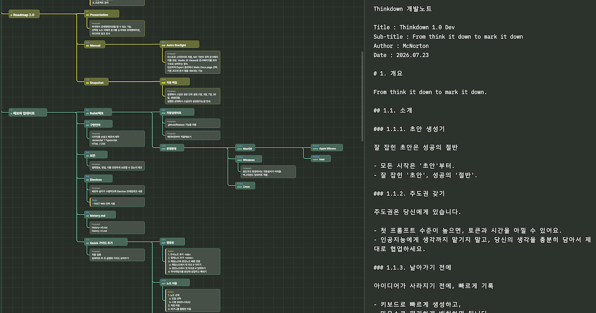
Task: Select the Roadmap 2.0 node
Action: pyautogui.click(x=24, y=14)
